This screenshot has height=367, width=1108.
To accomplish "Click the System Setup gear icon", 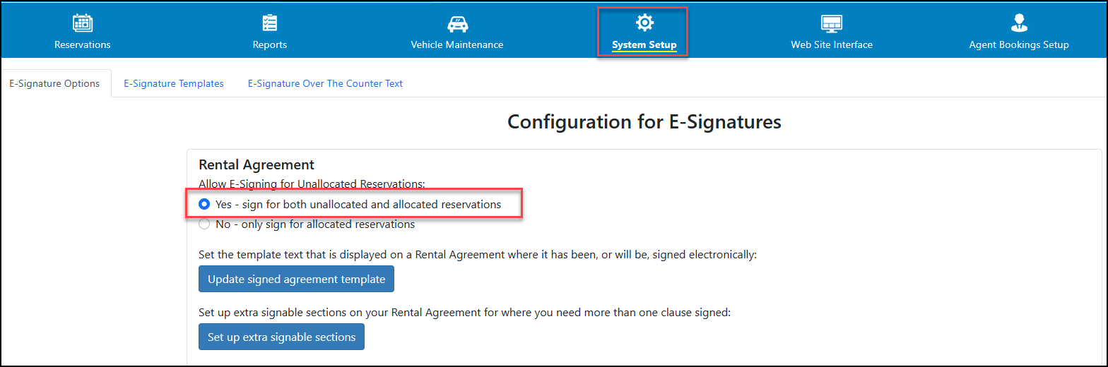I will (x=644, y=23).
